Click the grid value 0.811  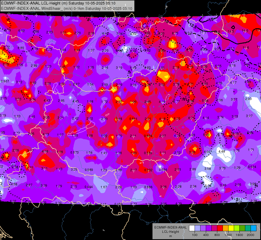(133, 119)
